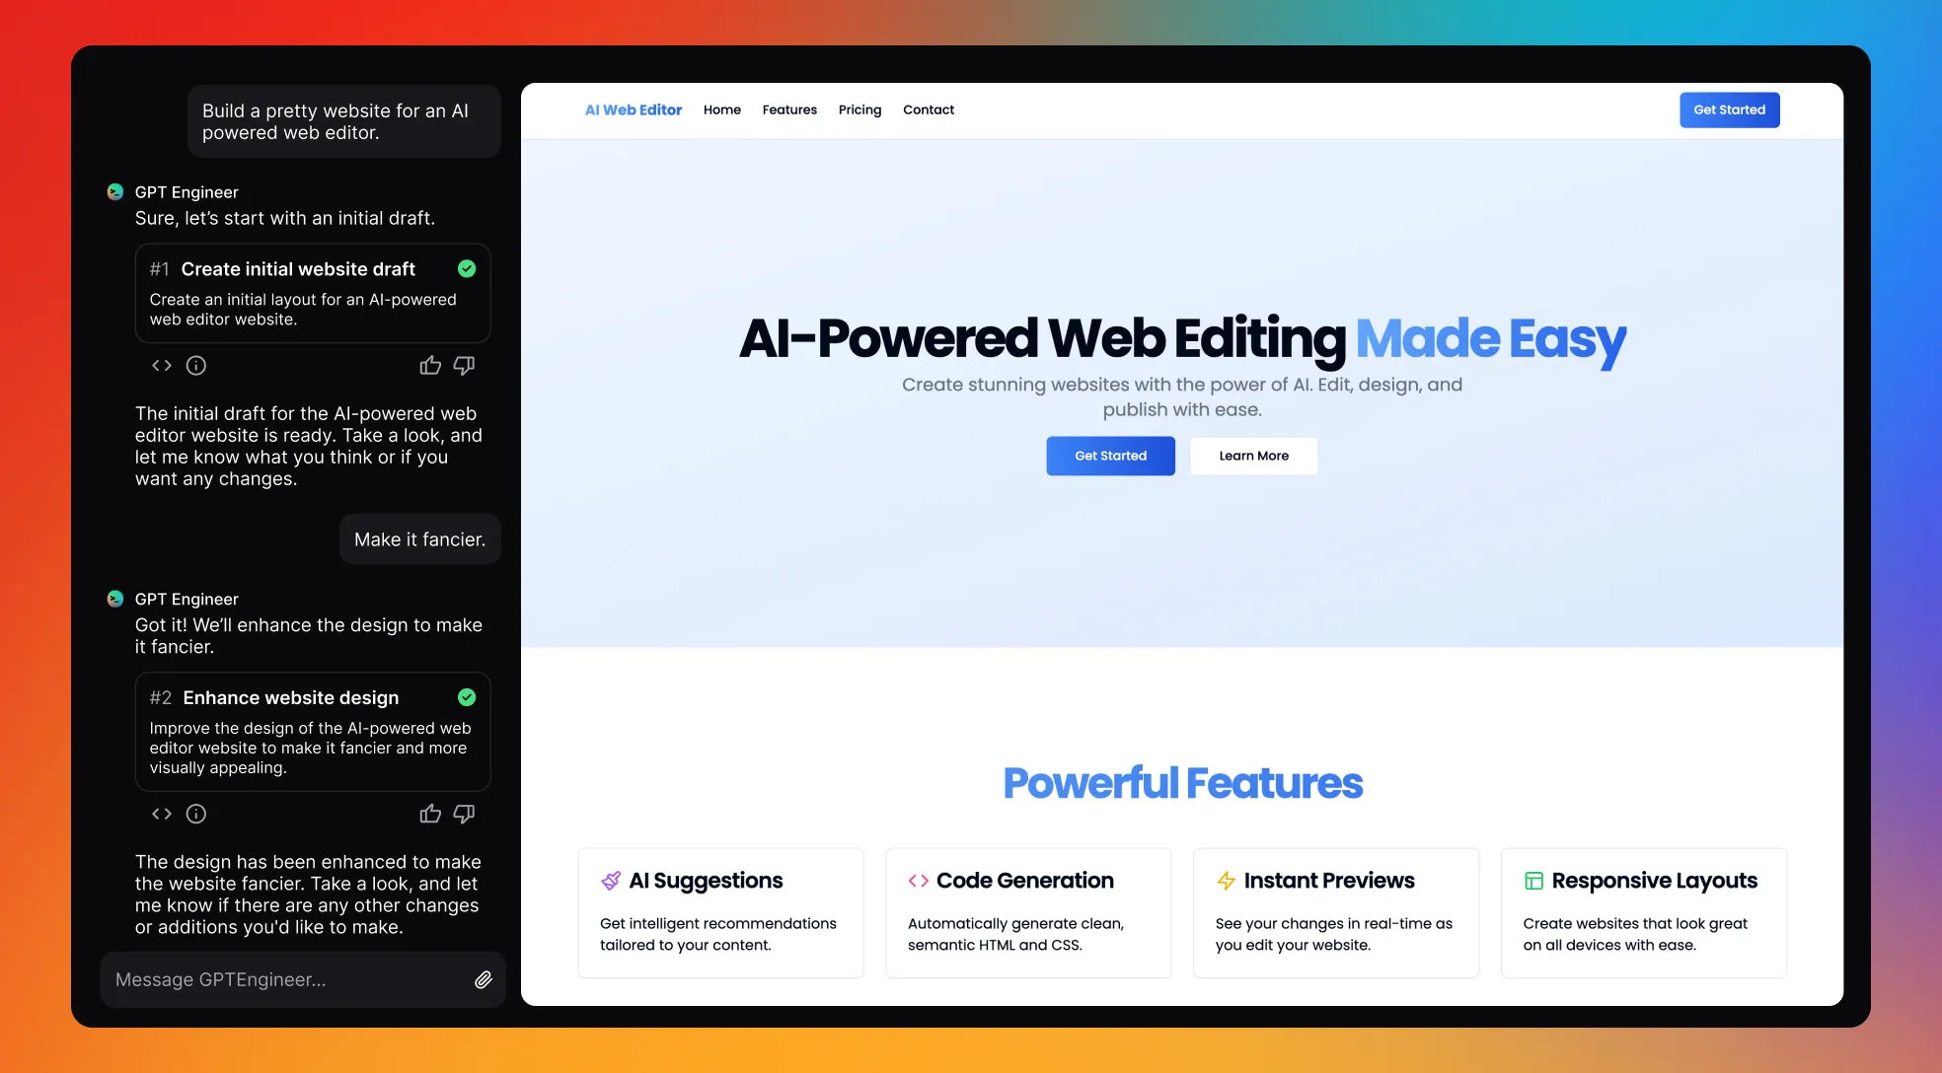Screen dimensions: 1942x1073
Task: Click the attachment icon in message bar
Action: (x=482, y=978)
